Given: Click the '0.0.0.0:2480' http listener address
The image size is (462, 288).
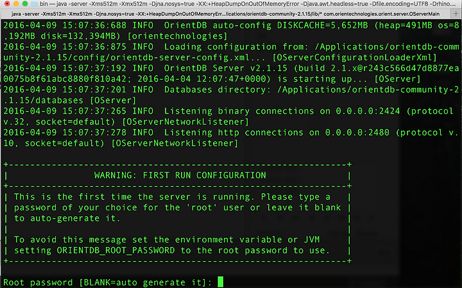Looking at the screenshot, I should [357, 133].
